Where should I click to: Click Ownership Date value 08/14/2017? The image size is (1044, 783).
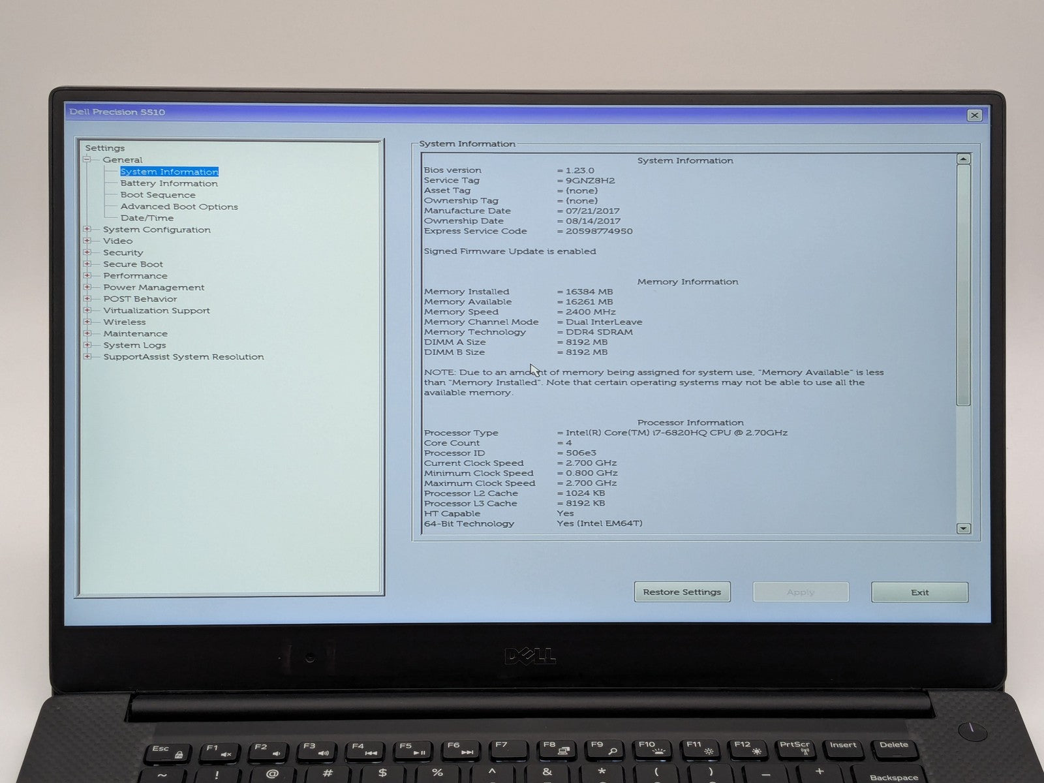pos(592,221)
